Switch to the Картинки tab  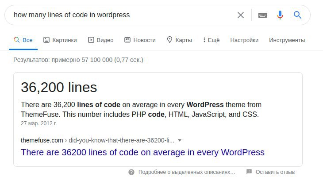click(60, 40)
